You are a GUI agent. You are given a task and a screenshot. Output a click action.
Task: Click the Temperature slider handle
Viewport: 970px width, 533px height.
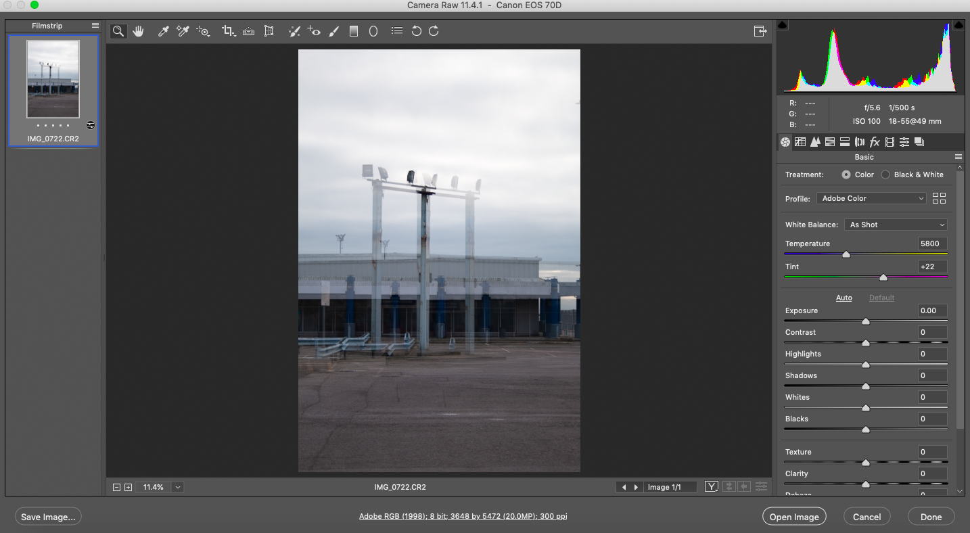point(846,254)
